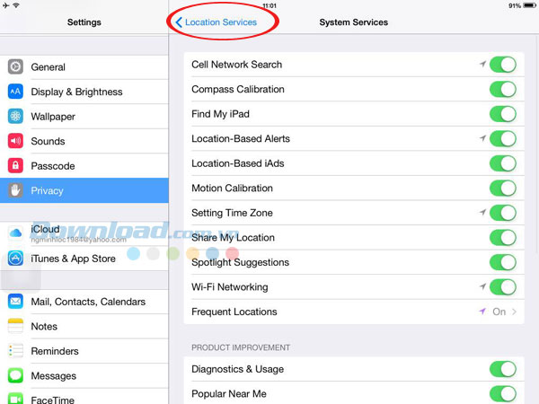Click location arrow beside Cell Network Search
Screen dimensions: 539x404
tap(483, 64)
